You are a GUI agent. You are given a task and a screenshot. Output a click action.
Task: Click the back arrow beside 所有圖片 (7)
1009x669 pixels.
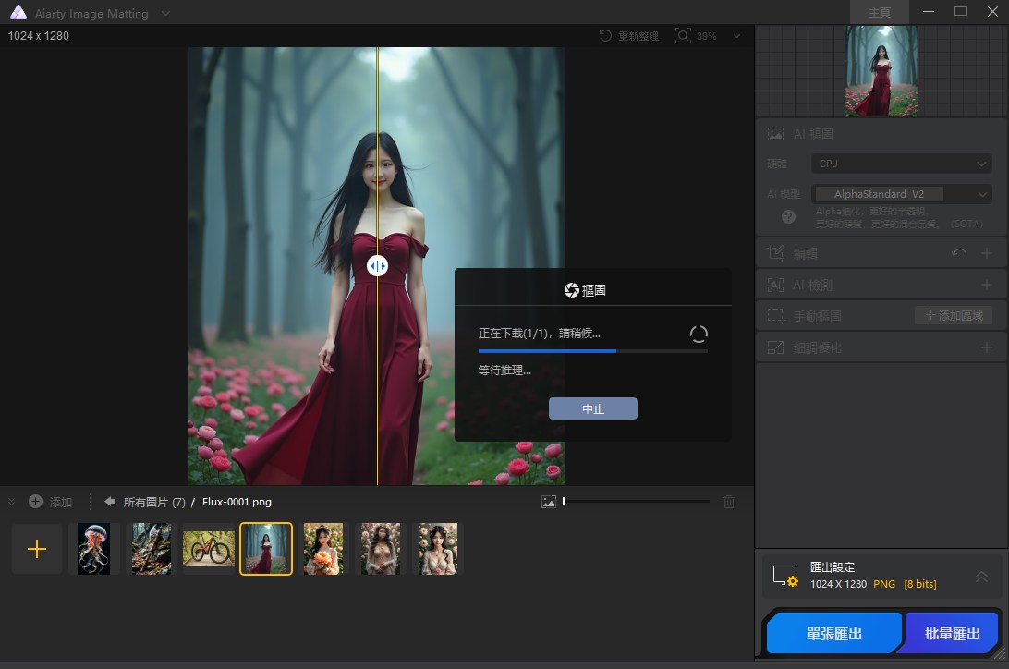[x=110, y=501]
